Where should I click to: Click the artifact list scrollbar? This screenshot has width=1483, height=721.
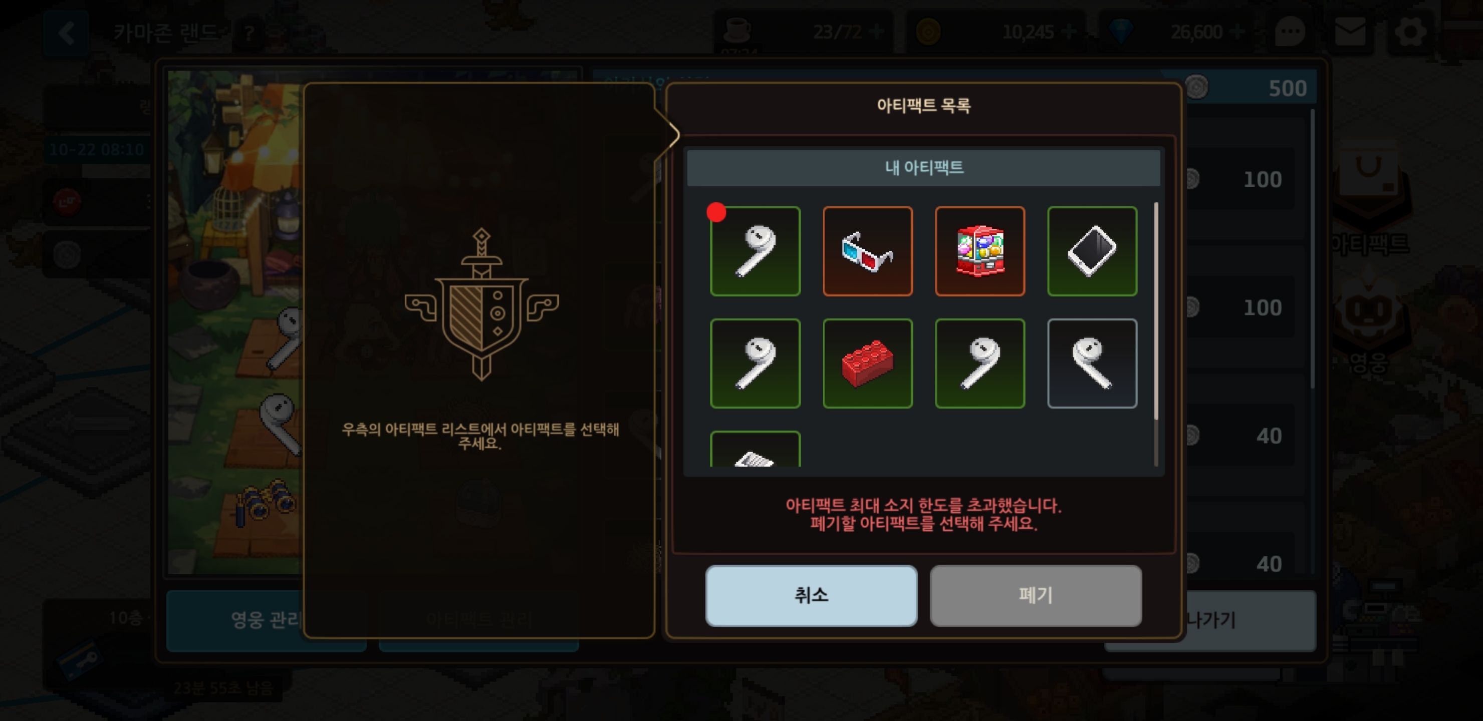click(x=1156, y=334)
